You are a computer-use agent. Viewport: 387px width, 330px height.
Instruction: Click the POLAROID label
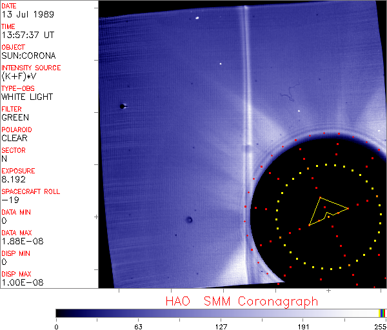pyautogui.click(x=17, y=130)
